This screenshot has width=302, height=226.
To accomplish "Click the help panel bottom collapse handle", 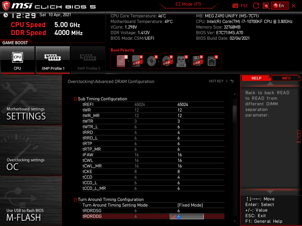I will 270,192.
